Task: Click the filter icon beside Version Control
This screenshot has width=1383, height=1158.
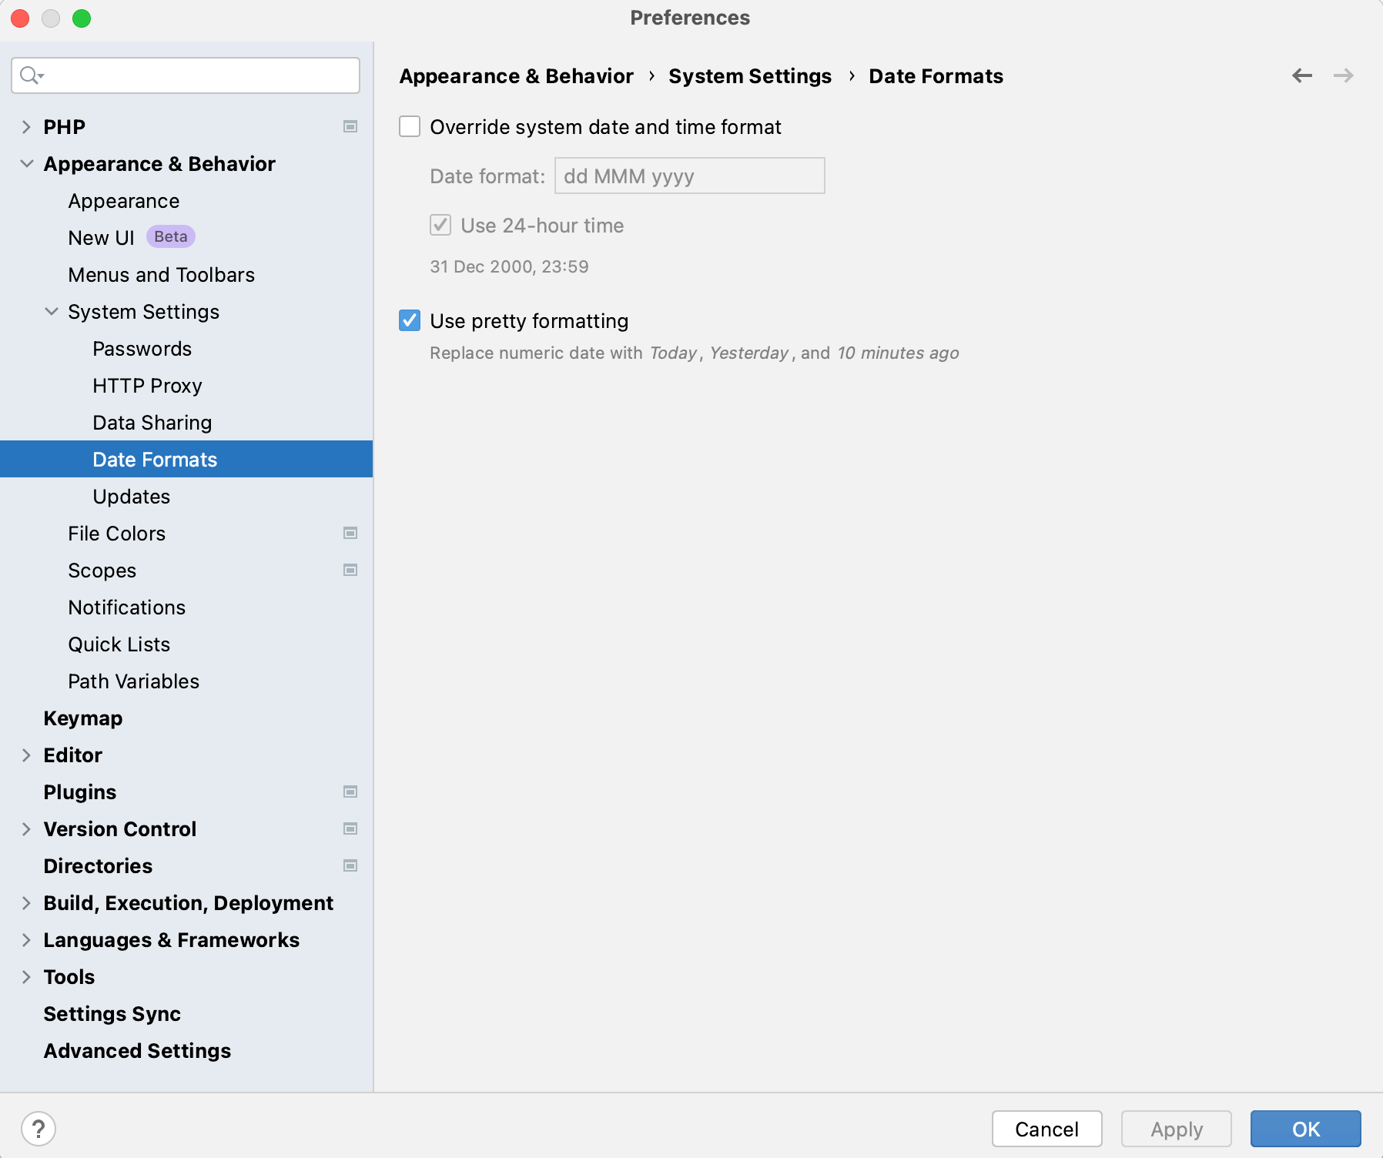Action: [x=351, y=828]
